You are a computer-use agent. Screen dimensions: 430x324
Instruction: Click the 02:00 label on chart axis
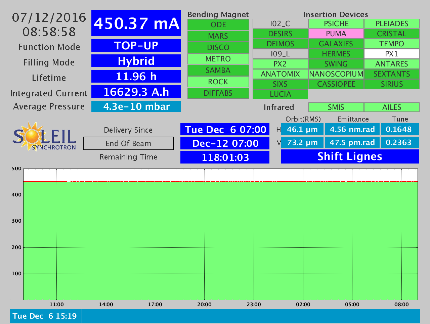point(303,305)
